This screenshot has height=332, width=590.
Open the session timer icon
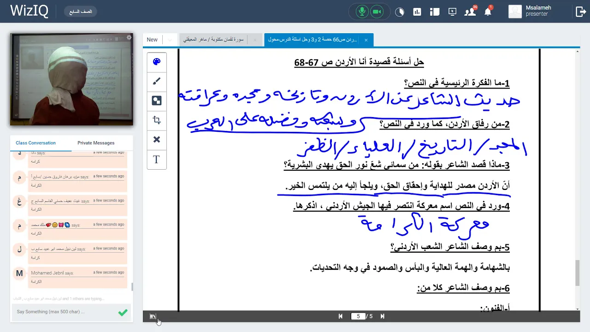tap(400, 12)
